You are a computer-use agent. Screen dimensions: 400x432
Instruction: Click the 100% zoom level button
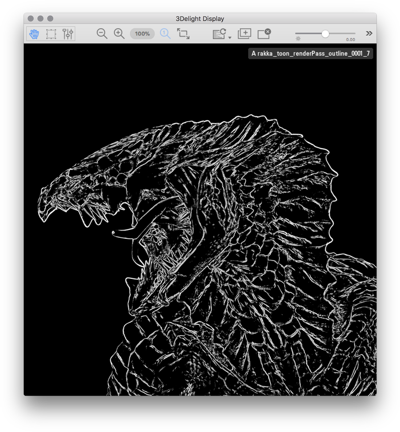142,34
